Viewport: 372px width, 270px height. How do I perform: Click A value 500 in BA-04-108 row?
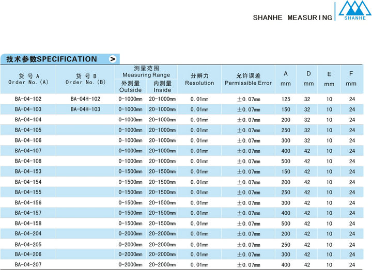pyautogui.click(x=286, y=161)
